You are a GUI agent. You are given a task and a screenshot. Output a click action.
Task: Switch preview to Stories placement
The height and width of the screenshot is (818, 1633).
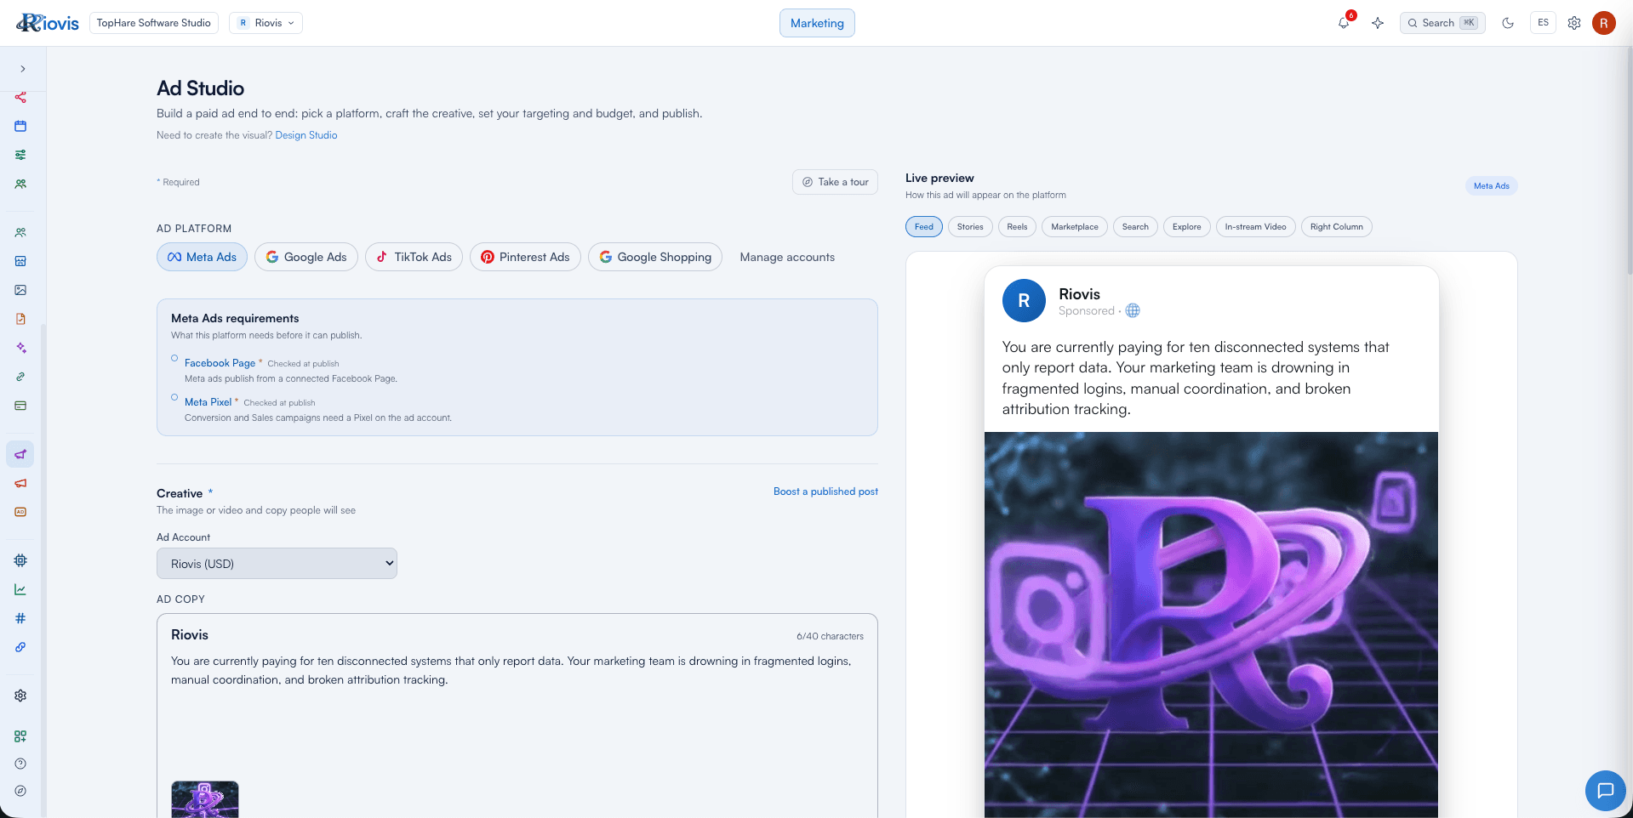point(970,227)
